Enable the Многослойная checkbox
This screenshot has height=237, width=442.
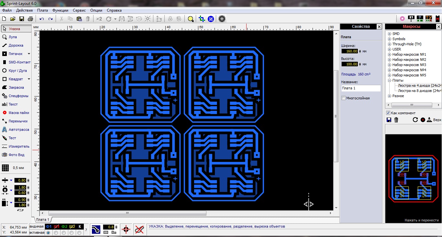coord(344,98)
